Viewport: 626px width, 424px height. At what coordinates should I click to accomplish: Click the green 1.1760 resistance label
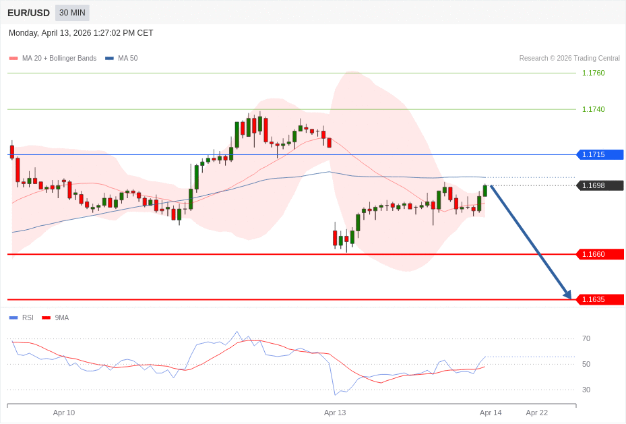(x=593, y=73)
